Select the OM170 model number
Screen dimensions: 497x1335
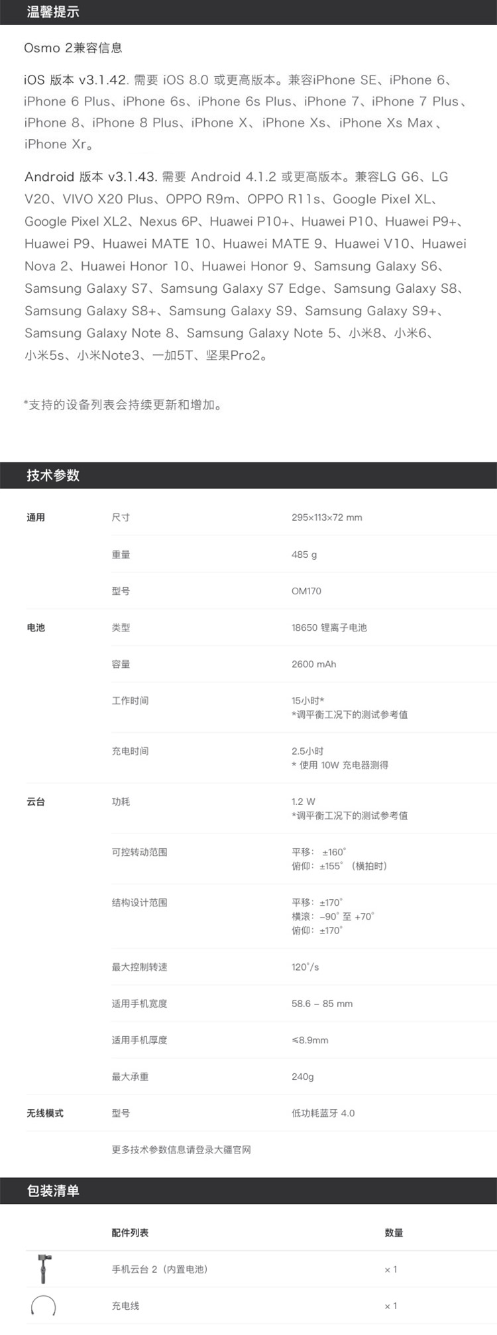tap(306, 591)
